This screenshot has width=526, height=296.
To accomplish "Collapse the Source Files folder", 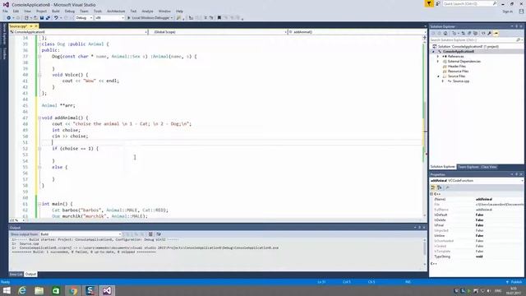I will click(x=438, y=76).
